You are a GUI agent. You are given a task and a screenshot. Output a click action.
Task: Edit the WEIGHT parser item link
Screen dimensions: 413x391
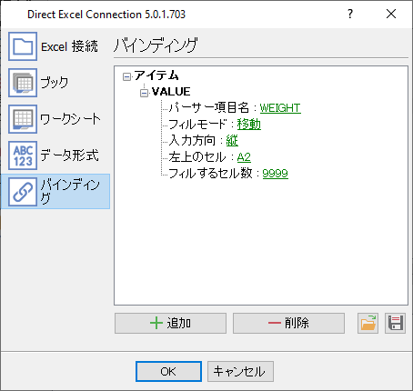pyautogui.click(x=280, y=108)
